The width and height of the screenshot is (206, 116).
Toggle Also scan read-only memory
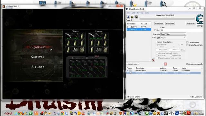pos(157,53)
